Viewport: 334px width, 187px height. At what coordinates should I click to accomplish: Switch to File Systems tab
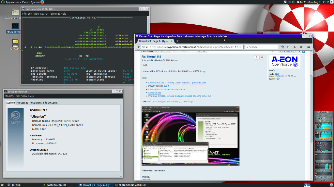pos(50,103)
